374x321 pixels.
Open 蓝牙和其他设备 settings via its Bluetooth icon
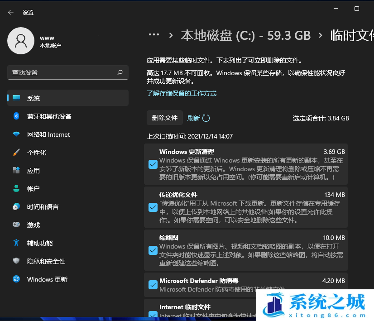point(17,116)
